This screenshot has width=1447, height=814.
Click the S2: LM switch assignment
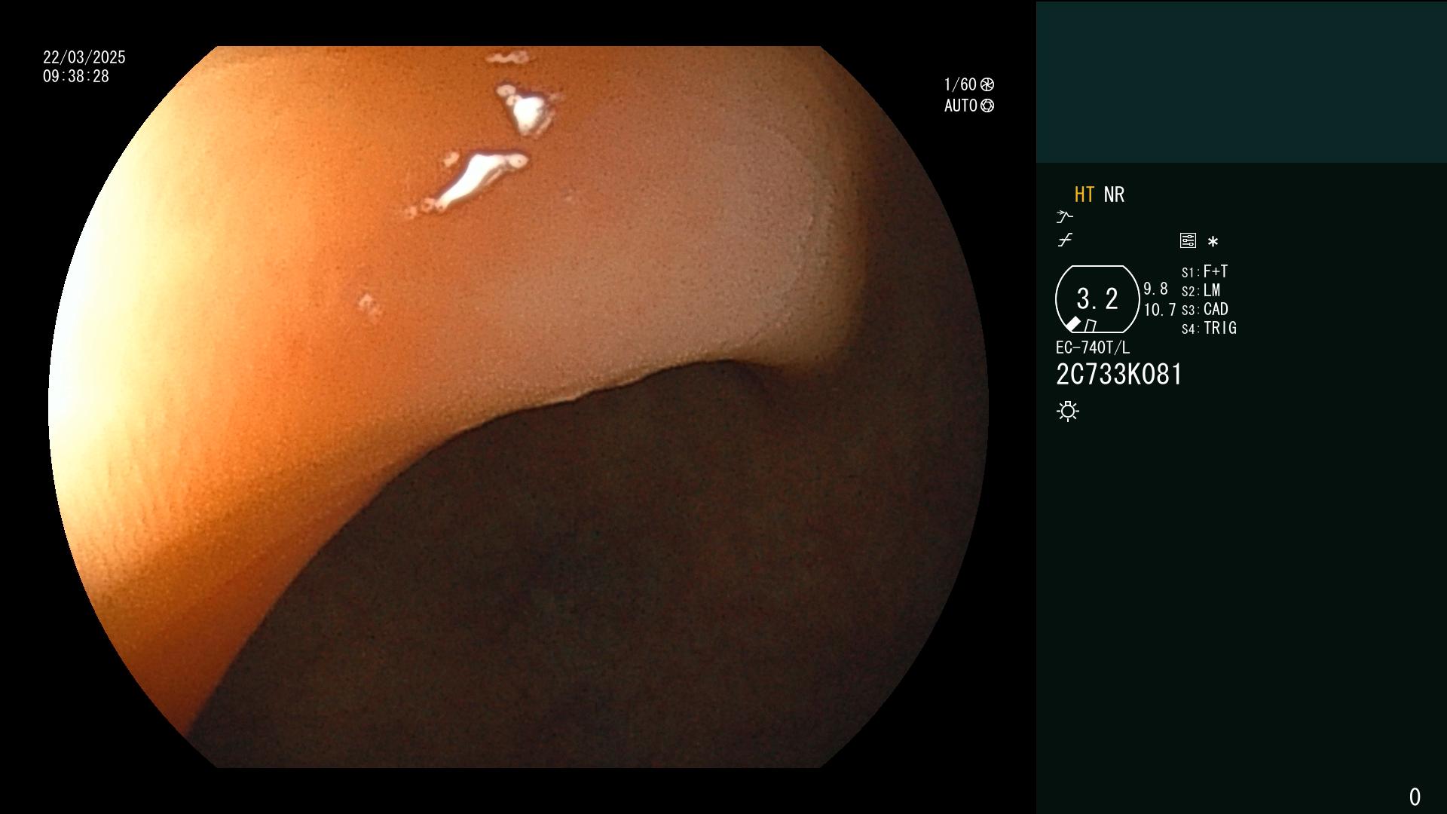(x=1201, y=290)
